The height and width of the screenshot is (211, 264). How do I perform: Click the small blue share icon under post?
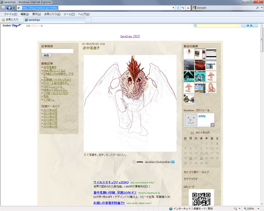point(173,162)
